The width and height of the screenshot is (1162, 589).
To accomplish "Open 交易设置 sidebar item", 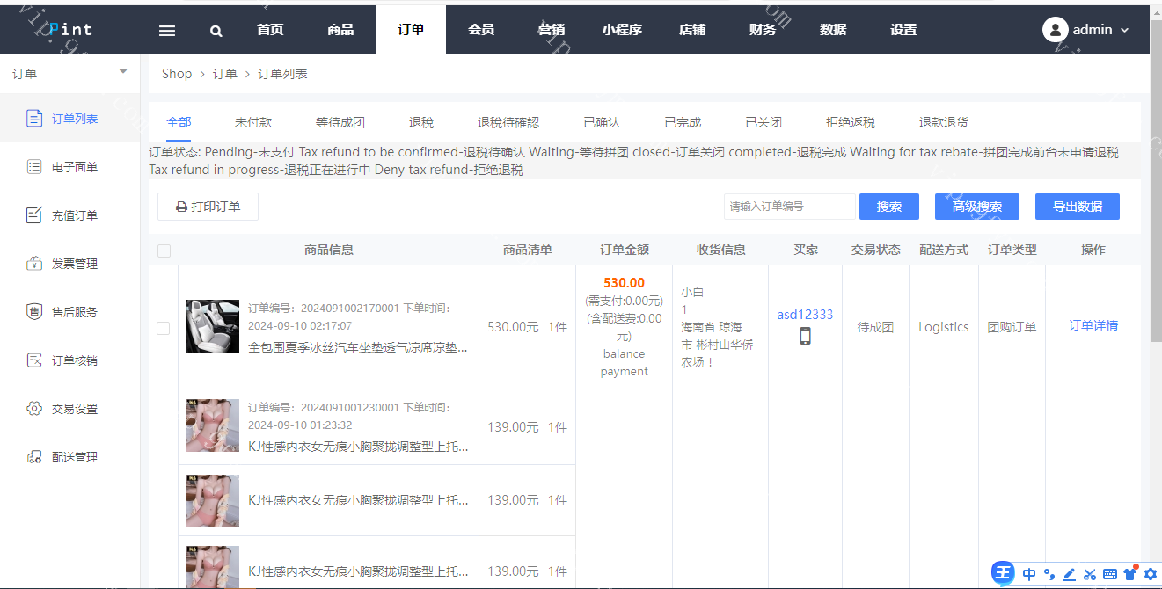I will (x=74, y=409).
